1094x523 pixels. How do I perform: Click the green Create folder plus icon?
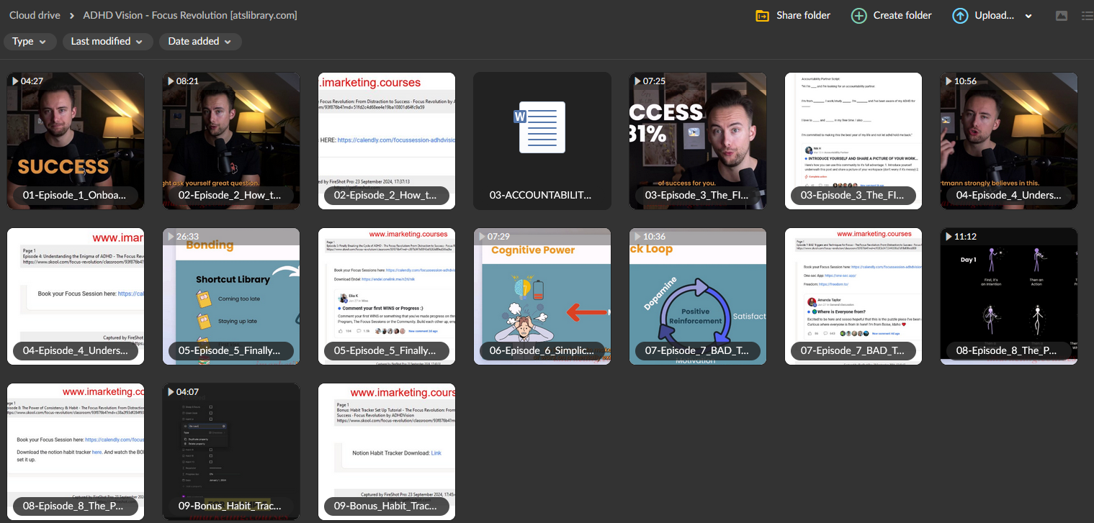coord(858,16)
